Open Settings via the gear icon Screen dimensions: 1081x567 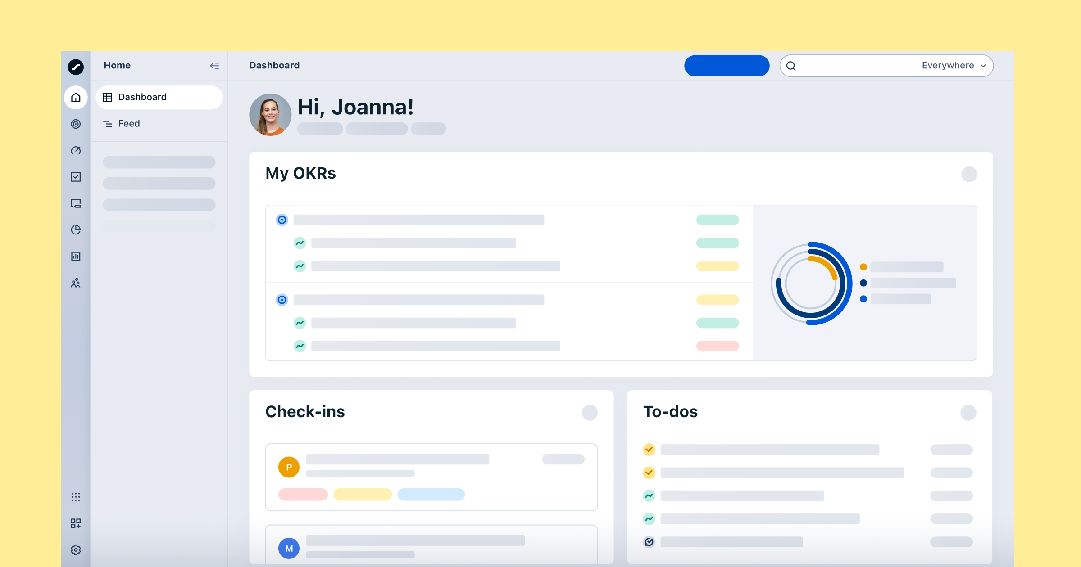pyautogui.click(x=76, y=549)
